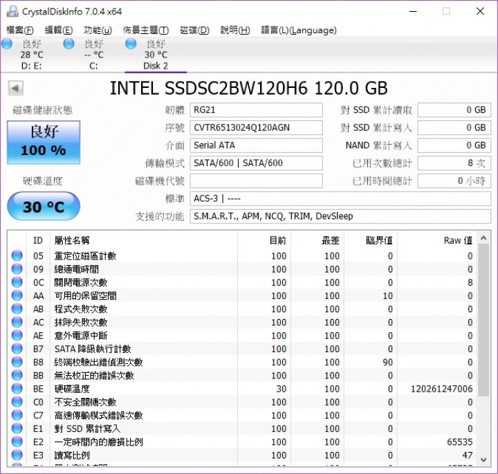Click status orb for attribute E2
498x474 pixels.
[17, 442]
